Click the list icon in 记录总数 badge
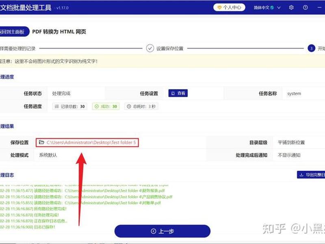Screen dimensions: 325x244 pos(56,106)
